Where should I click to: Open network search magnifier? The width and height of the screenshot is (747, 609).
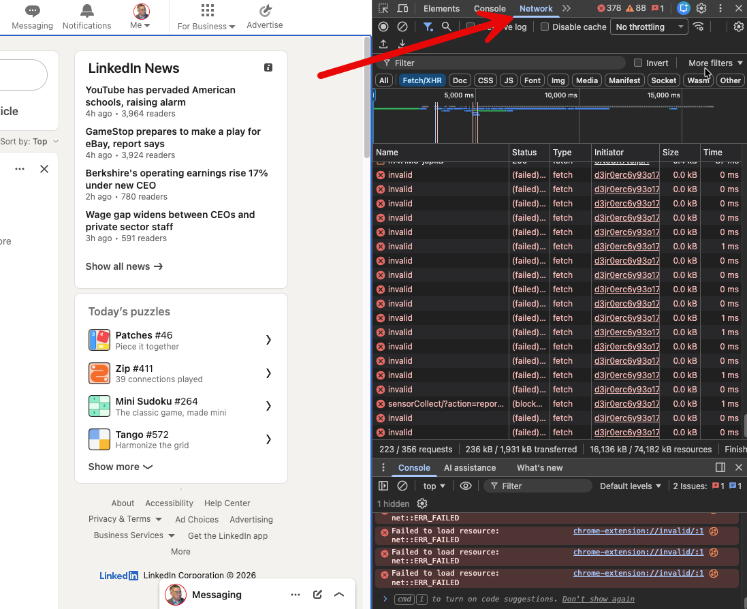[447, 27]
